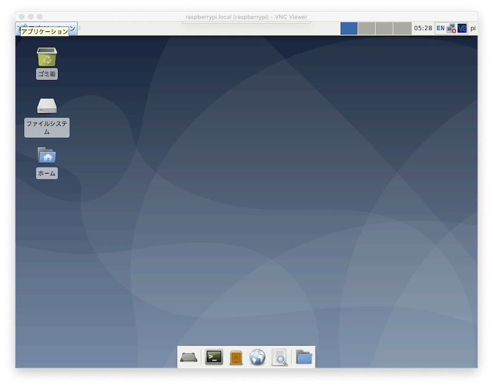Switch to the fourth workspace
This screenshot has width=493, height=387.
(x=402, y=28)
